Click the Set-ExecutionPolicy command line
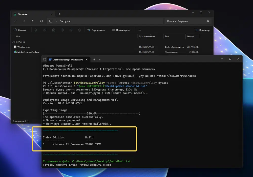Viewport: 253px width, 177px height. (x=105, y=83)
